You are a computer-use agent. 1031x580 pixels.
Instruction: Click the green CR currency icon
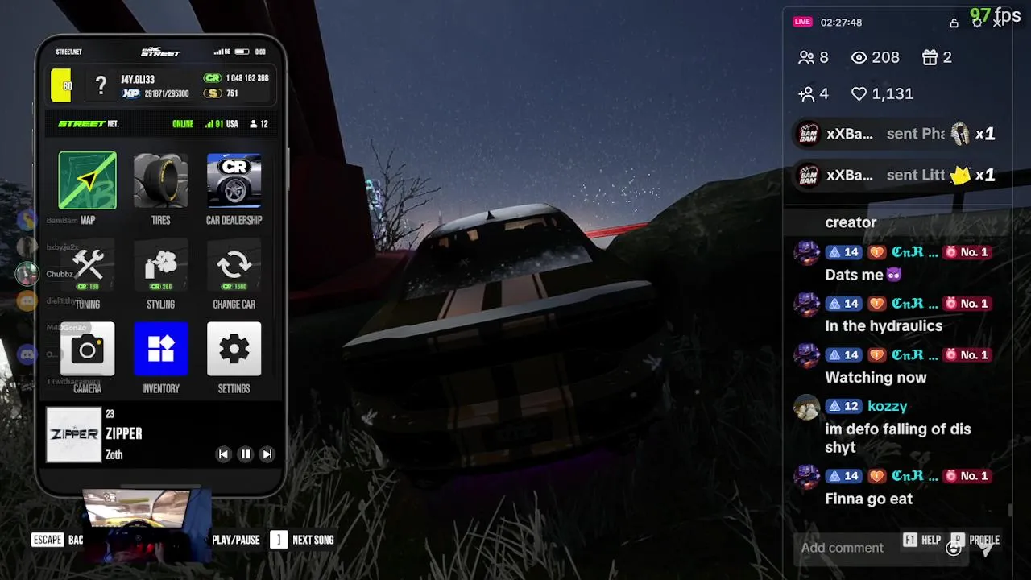tap(212, 78)
